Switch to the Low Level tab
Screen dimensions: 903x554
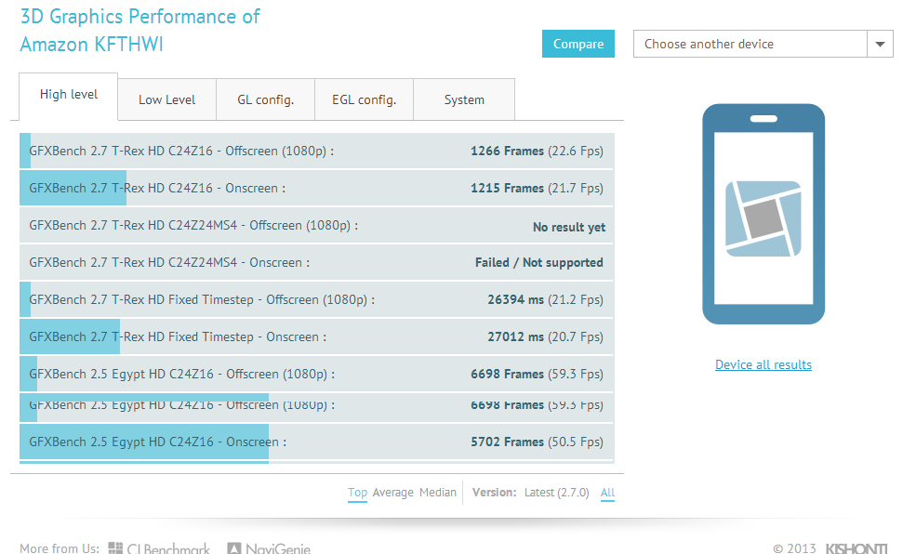pyautogui.click(x=167, y=99)
